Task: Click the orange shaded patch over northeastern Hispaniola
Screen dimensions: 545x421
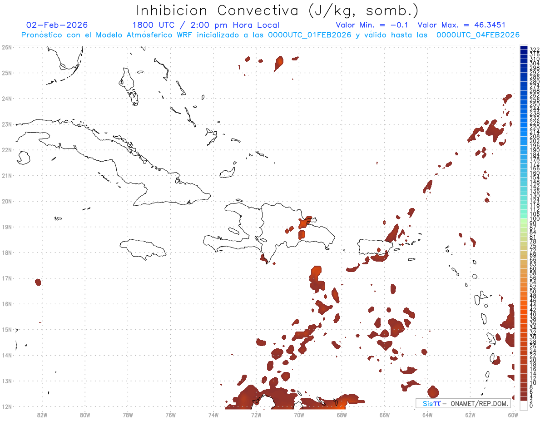Action: click(304, 223)
